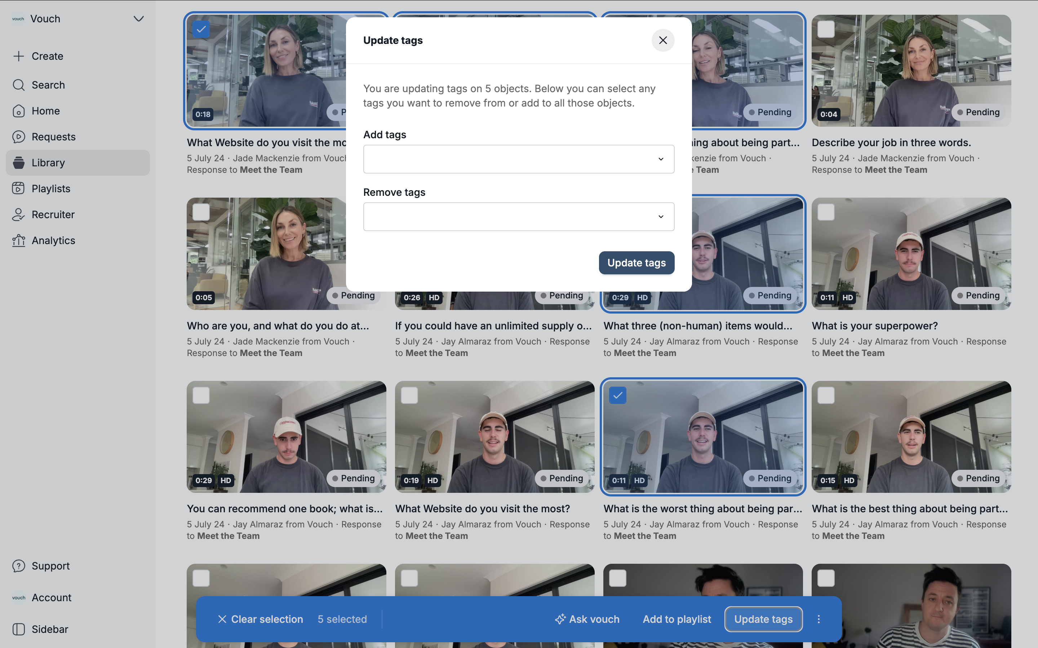
Task: Confirm with dialog's Update tags button
Action: click(x=636, y=263)
